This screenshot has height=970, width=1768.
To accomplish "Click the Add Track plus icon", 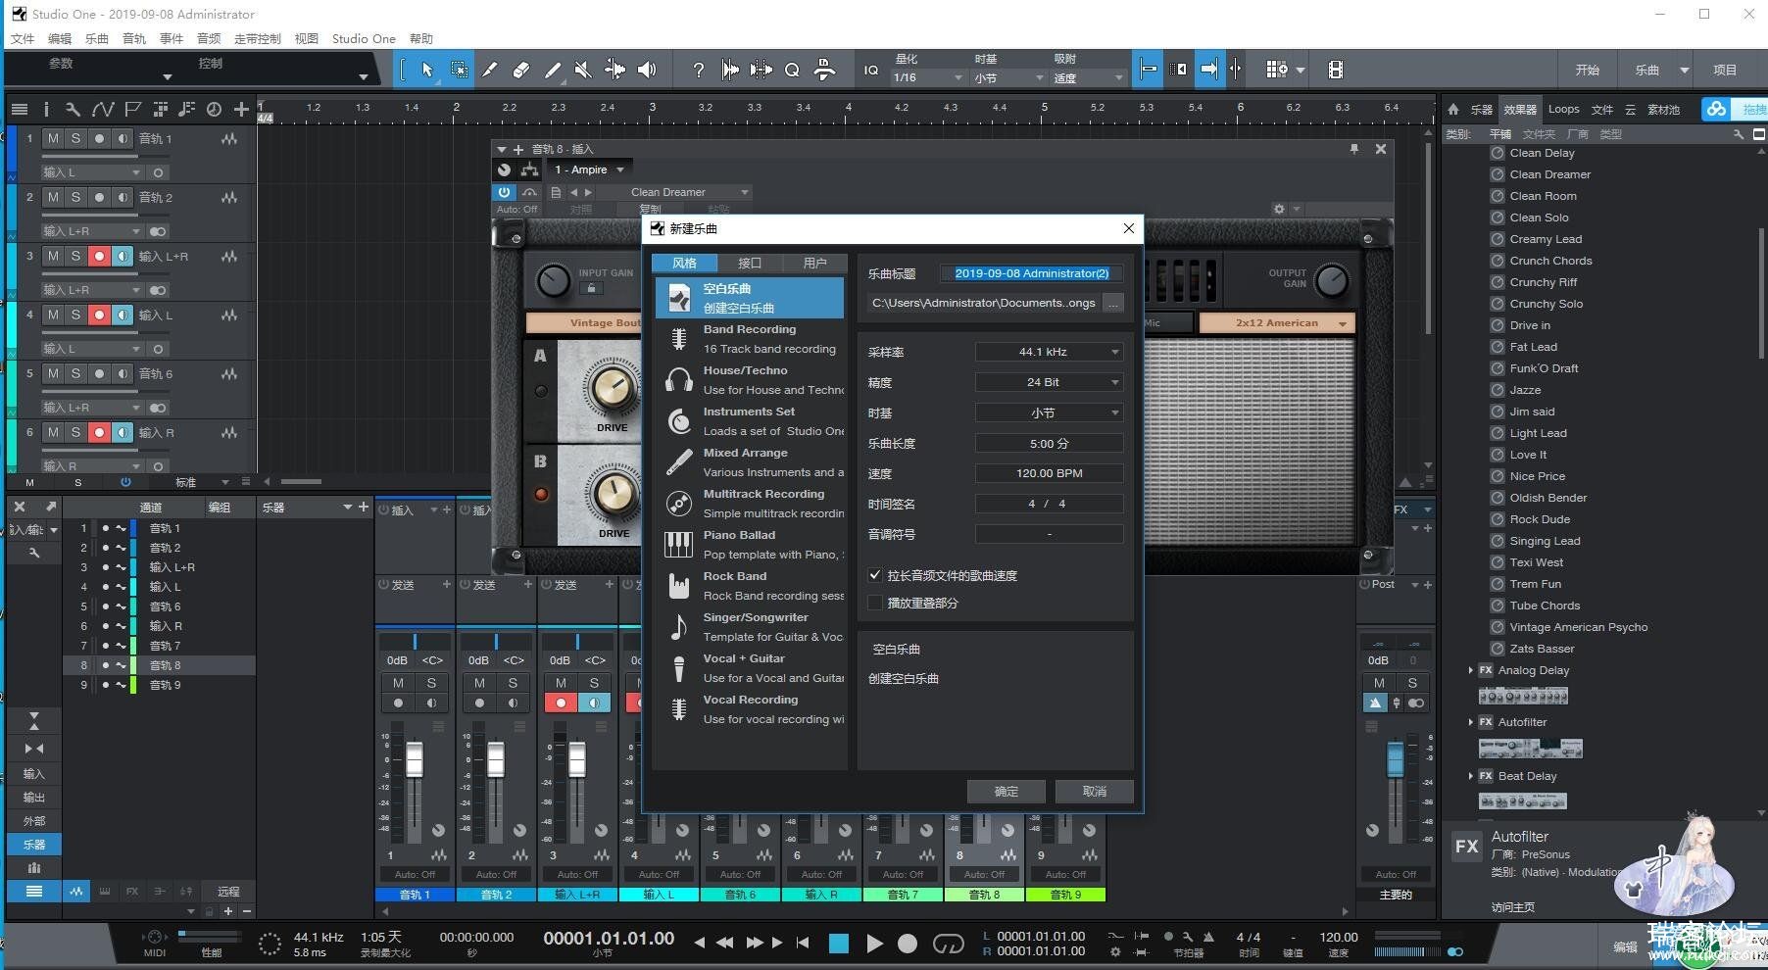I will tap(241, 109).
